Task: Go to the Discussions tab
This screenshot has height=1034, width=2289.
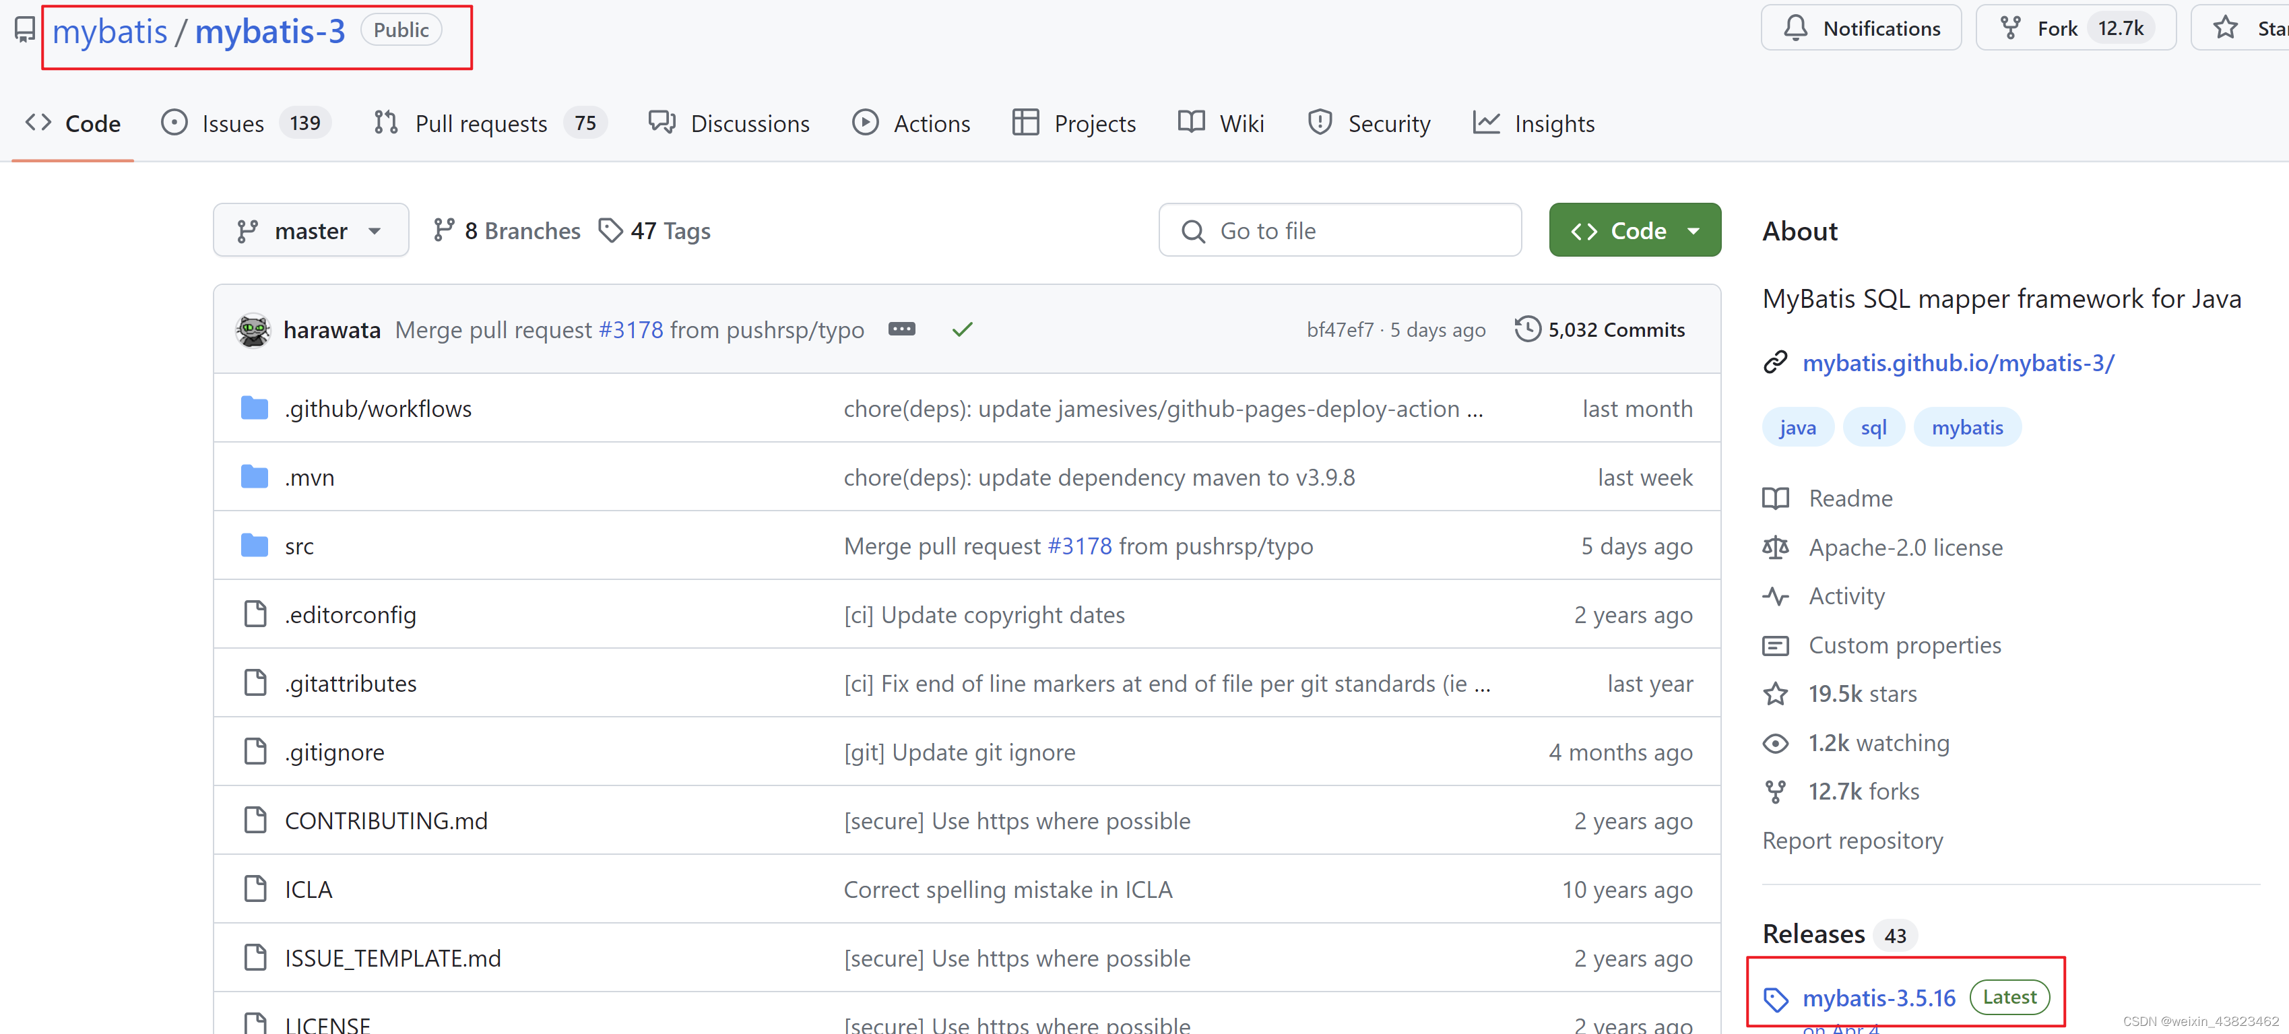Action: pos(729,123)
